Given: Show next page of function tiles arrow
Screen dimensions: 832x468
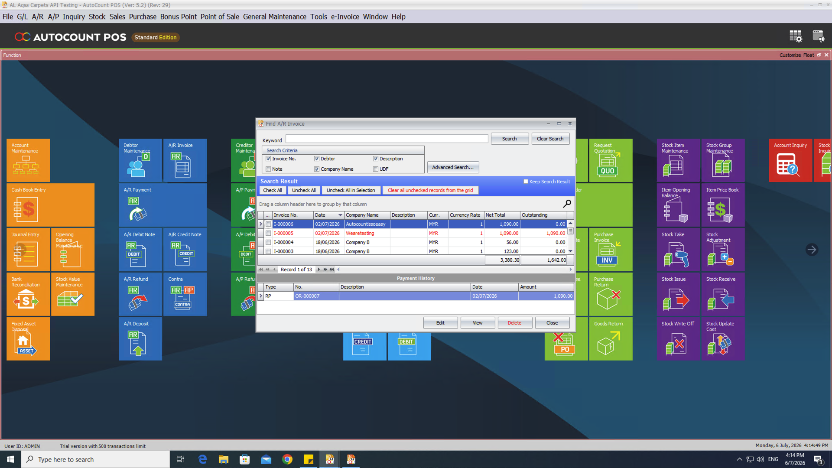Looking at the screenshot, I should click(812, 250).
